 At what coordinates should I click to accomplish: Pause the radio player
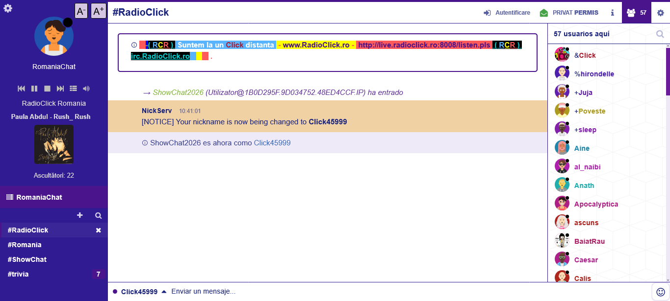click(x=34, y=89)
